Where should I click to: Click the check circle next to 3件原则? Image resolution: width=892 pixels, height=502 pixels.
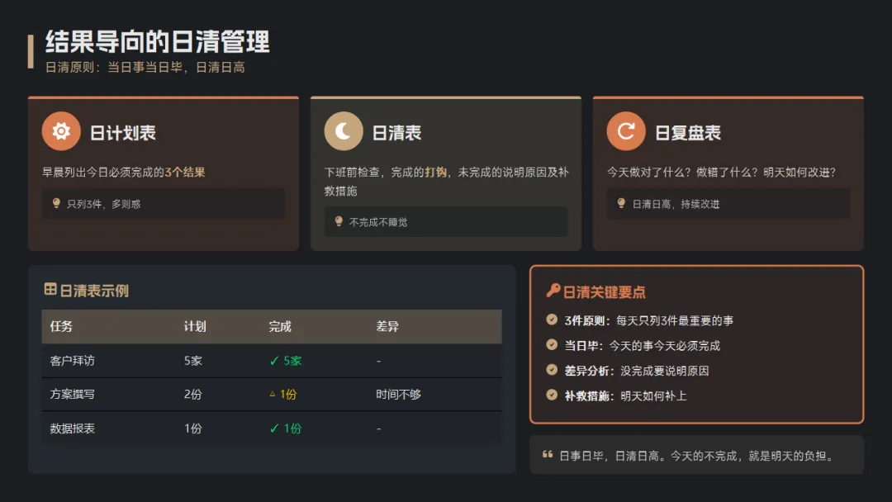point(552,320)
